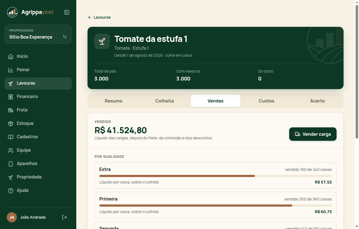Click the Ajuda question mark icon
The width and height of the screenshot is (359, 229).
tap(11, 190)
